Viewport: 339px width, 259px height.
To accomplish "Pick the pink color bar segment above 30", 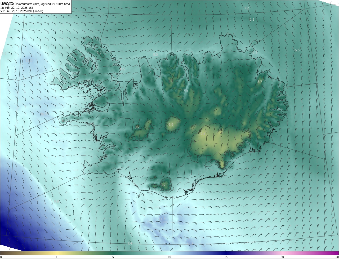I will point(282,253).
